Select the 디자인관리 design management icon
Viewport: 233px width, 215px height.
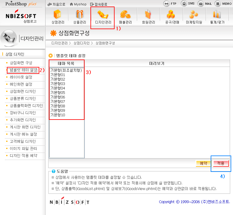(102, 15)
